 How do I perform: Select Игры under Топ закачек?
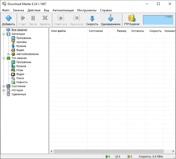[20, 70]
